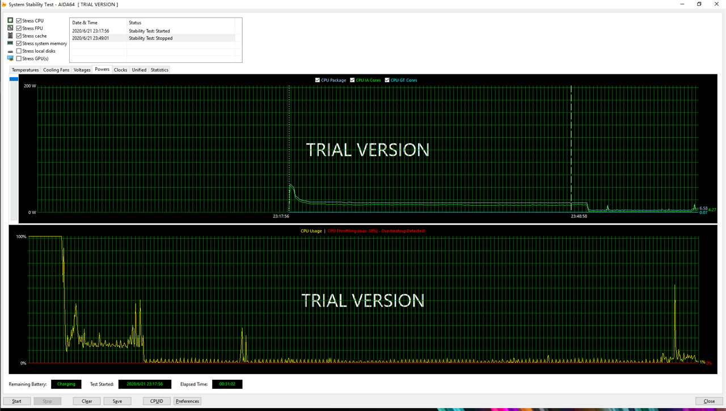
Task: Enable the Stress GPU(s) checkbox
Action: pos(19,58)
